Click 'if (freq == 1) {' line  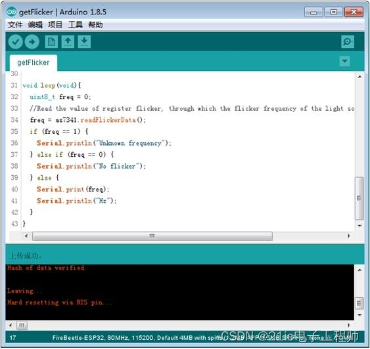(x=59, y=131)
